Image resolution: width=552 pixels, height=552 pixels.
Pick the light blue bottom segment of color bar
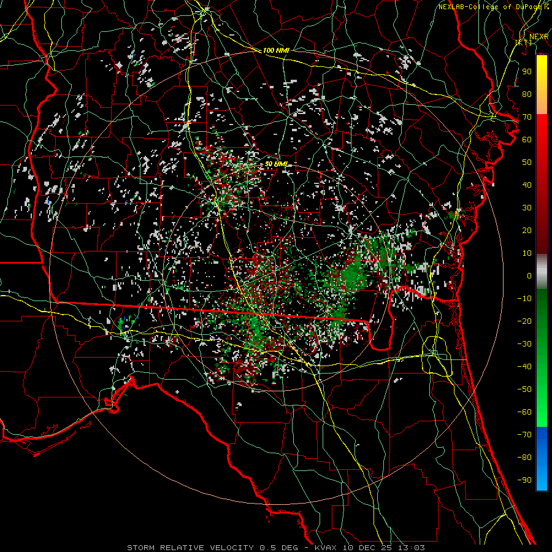tap(542, 477)
